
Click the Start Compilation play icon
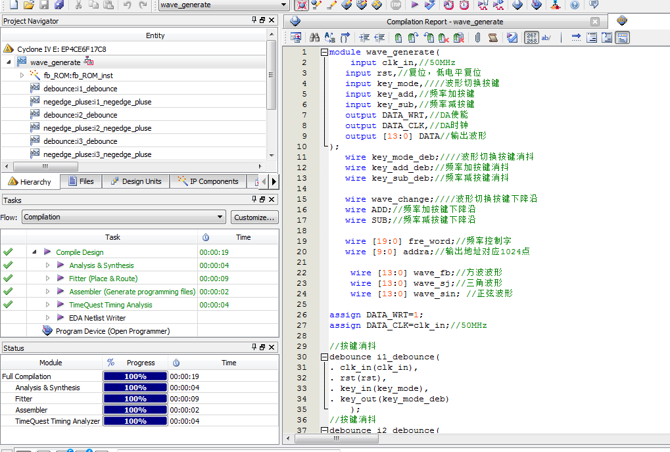pyautogui.click(x=414, y=5)
